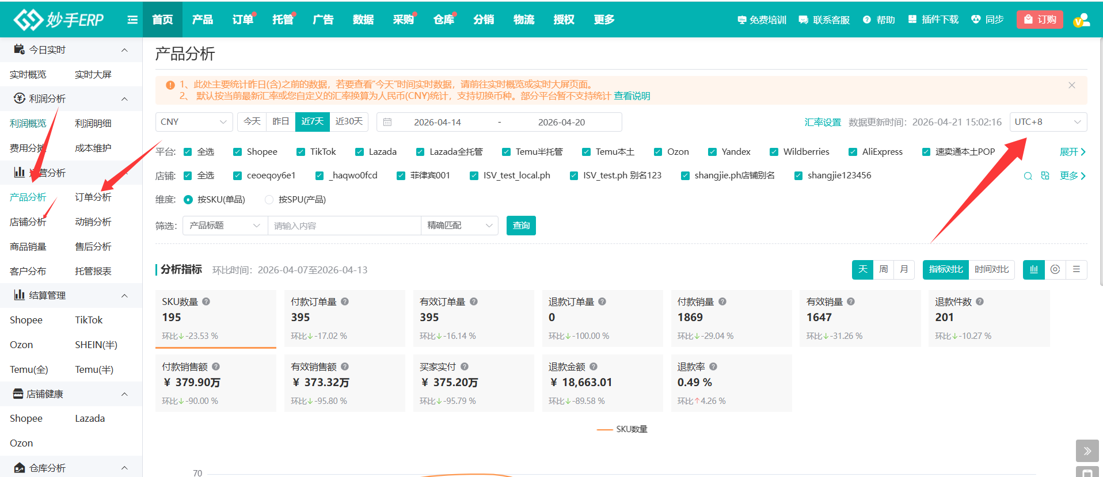This screenshot has width=1103, height=477.
Task: Click the double-arrow expand panel button
Action: [x=1087, y=451]
